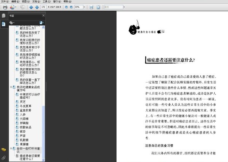The image size is (228, 162).
Task: Open the zoom level dropdown arrow
Action: [x=84, y=7]
